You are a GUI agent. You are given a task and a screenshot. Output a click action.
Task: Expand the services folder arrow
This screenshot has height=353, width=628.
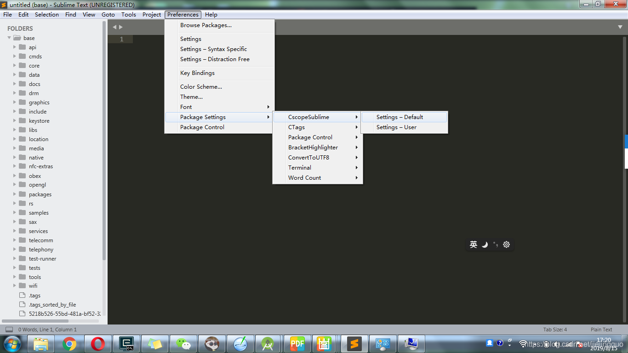point(14,231)
